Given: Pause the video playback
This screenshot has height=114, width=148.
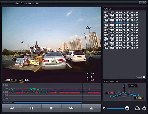Looking at the screenshot, I should click(x=32, y=108).
